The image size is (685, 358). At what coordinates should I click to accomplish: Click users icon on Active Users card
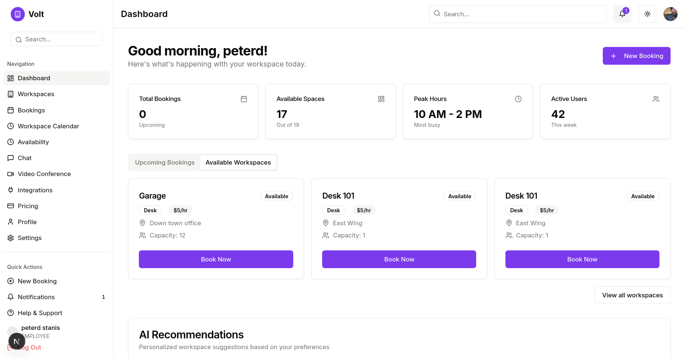click(x=656, y=99)
